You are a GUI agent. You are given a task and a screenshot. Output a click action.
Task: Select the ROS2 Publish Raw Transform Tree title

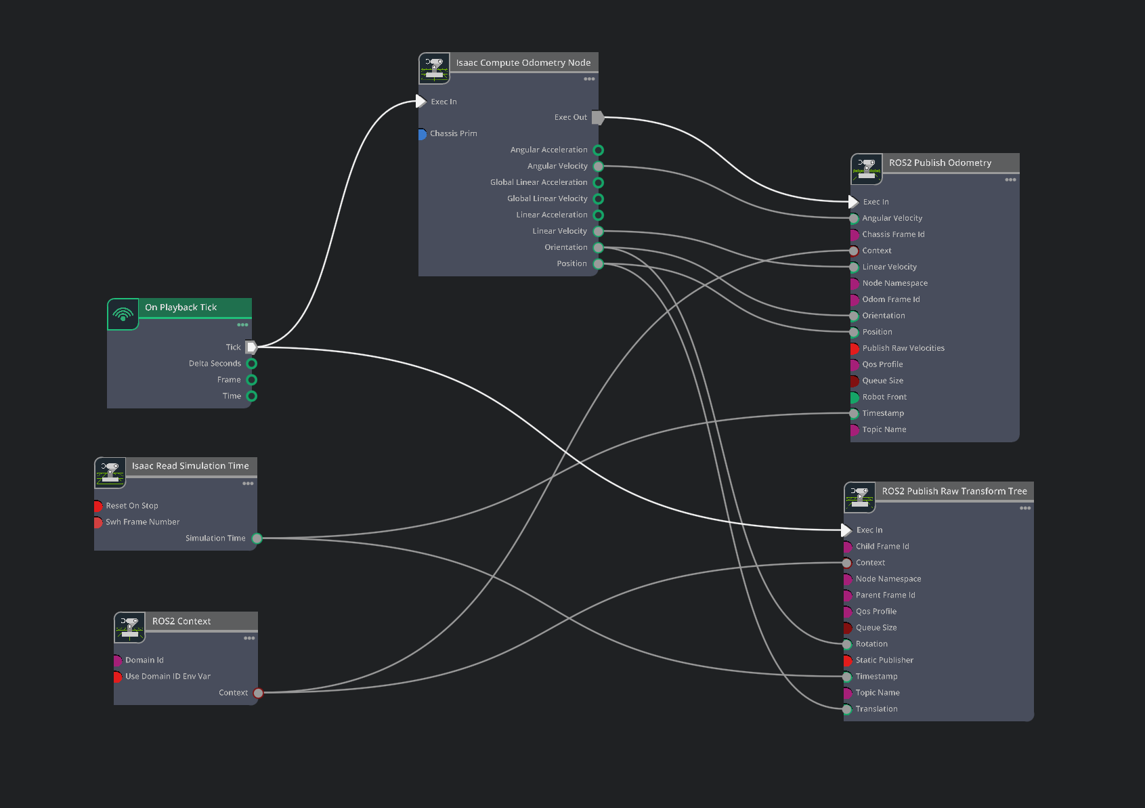pos(953,491)
